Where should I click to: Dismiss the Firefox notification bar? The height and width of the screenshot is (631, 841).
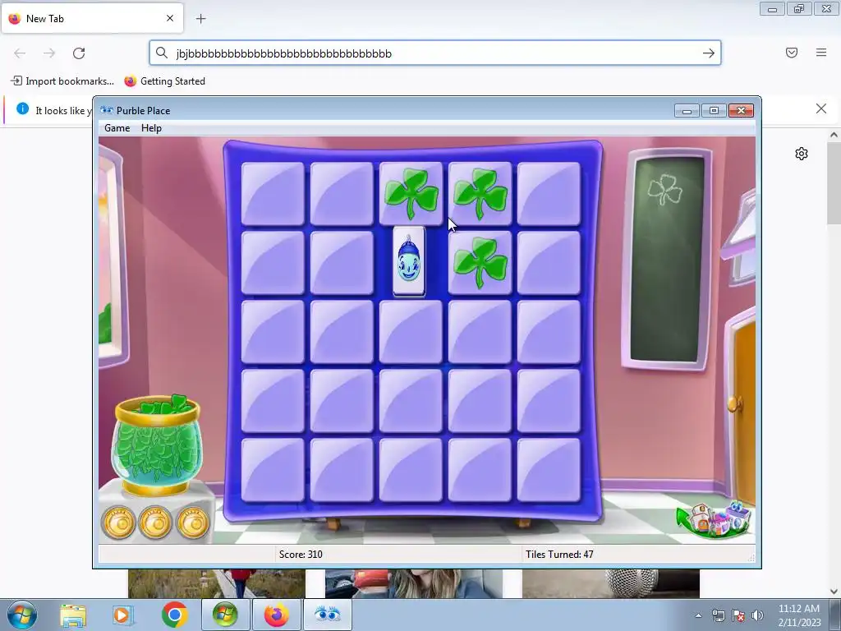[x=821, y=109]
